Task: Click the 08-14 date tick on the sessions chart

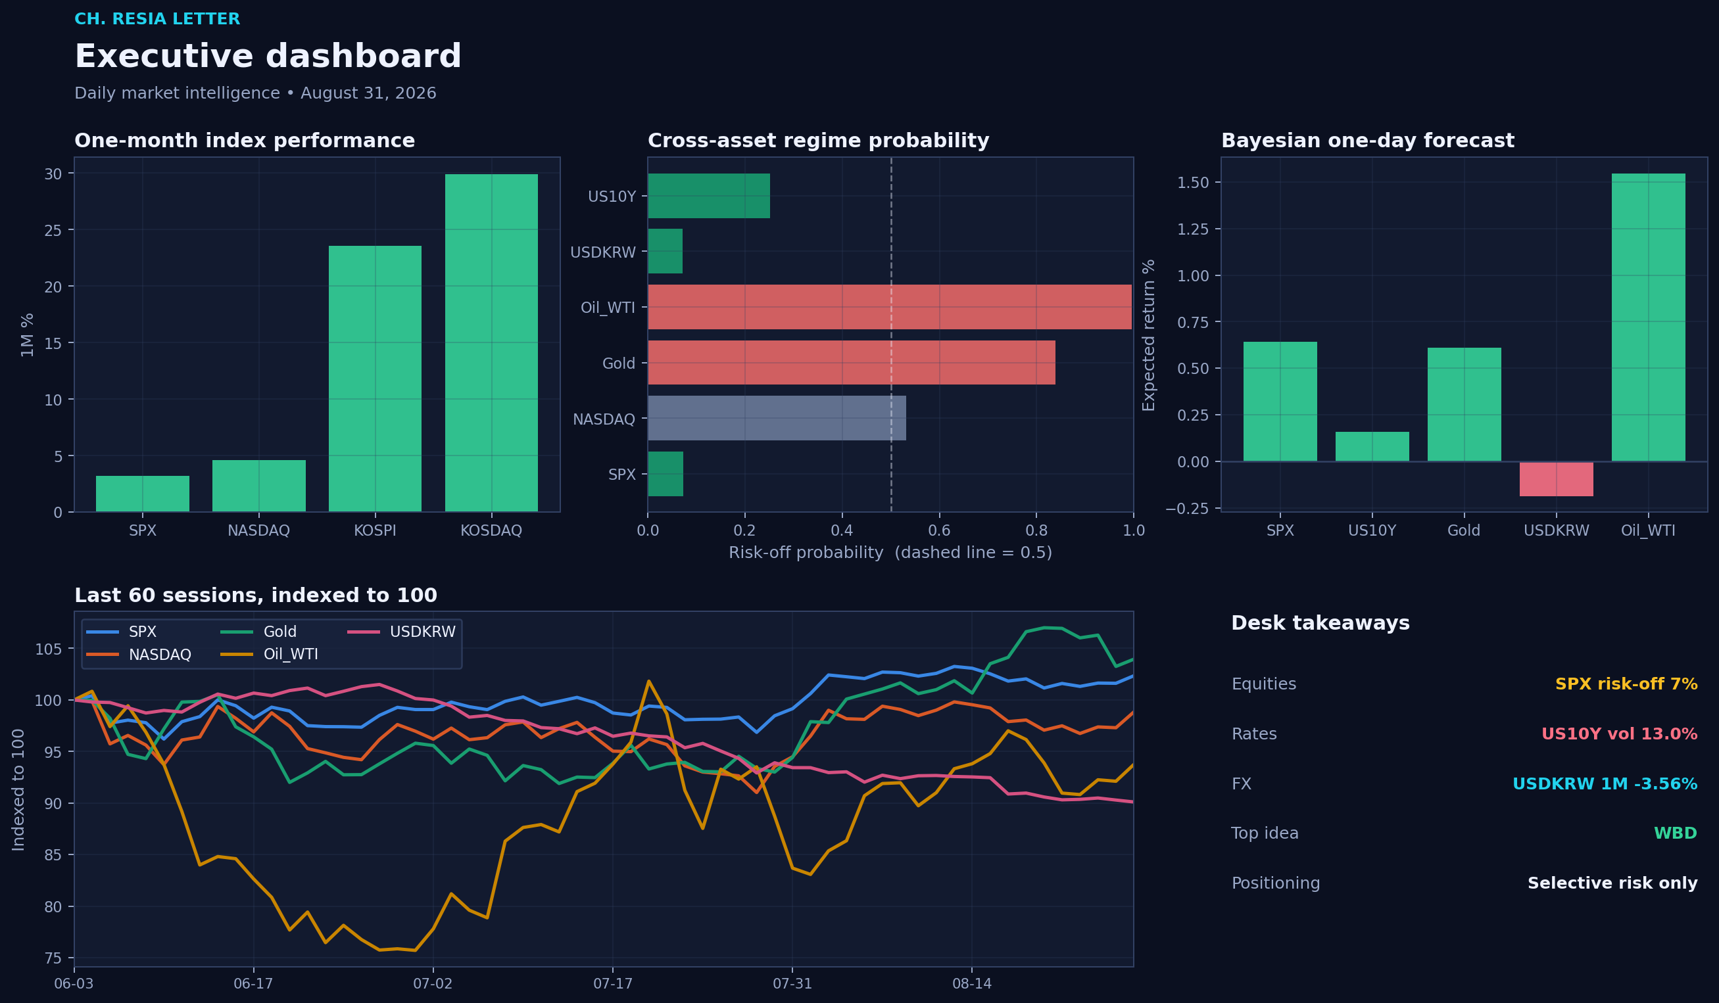Action: click(972, 984)
